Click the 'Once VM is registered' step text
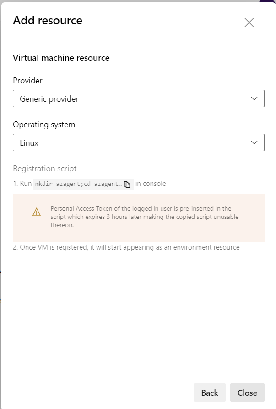Screen dimensions: 276x409 [126, 247]
